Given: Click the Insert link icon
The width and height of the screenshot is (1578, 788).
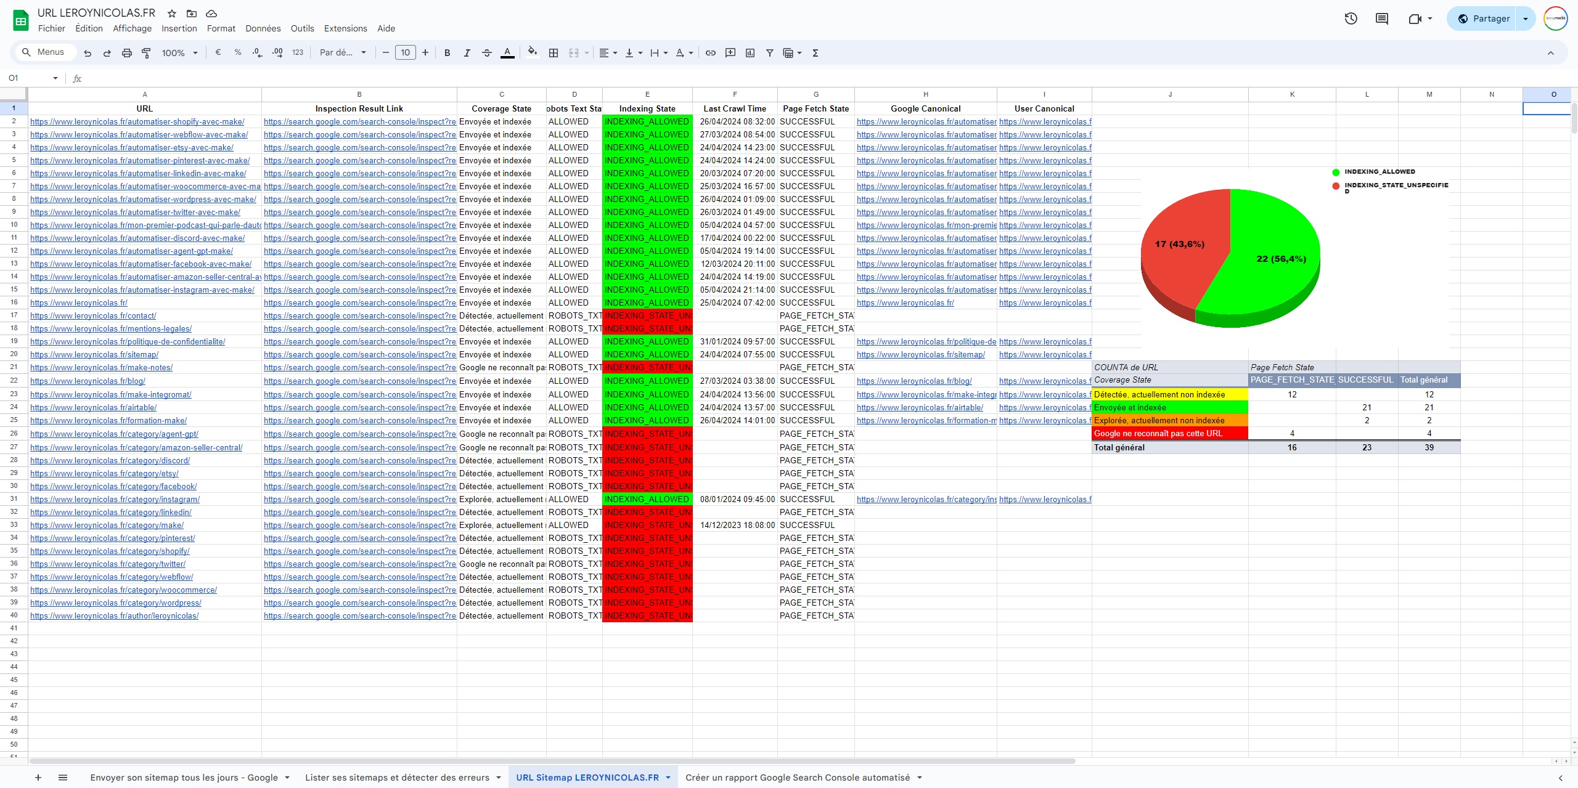Looking at the screenshot, I should 711,53.
